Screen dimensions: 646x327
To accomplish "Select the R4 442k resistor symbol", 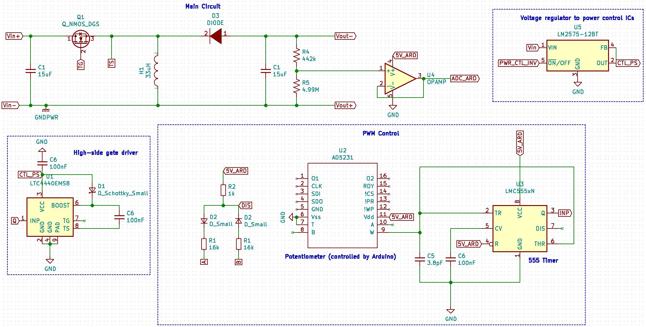I will 296,55.
